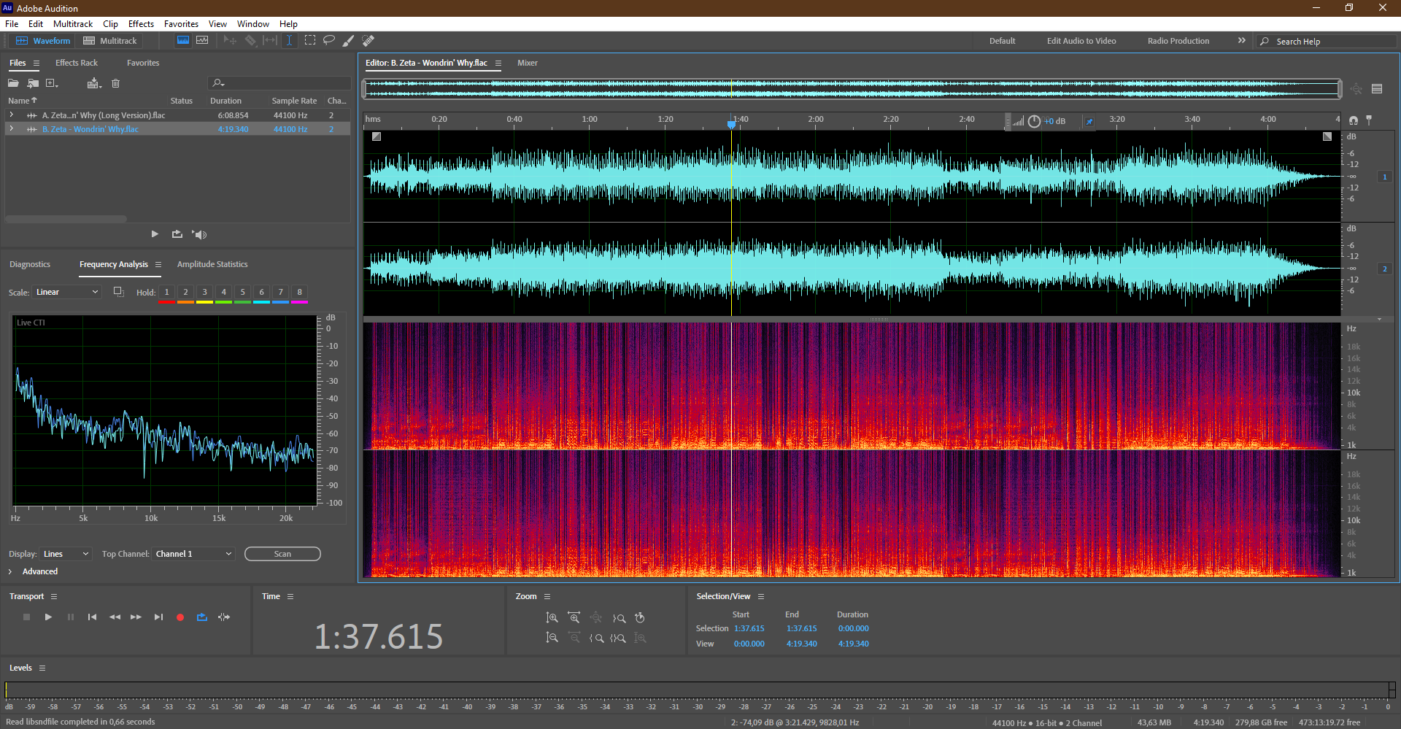Switch to Effects Rack tab
Image resolution: width=1401 pixels, height=729 pixels.
coord(77,63)
